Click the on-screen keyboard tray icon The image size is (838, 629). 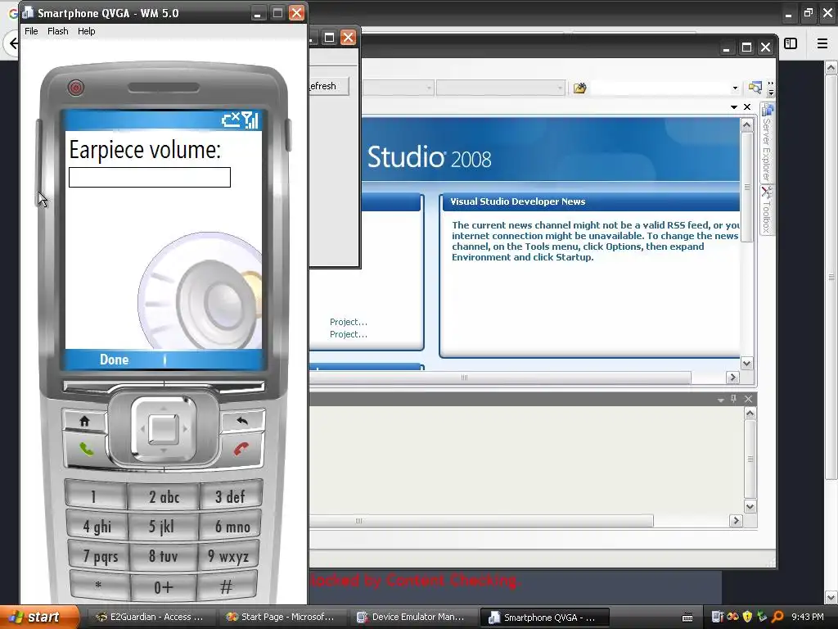[687, 618]
